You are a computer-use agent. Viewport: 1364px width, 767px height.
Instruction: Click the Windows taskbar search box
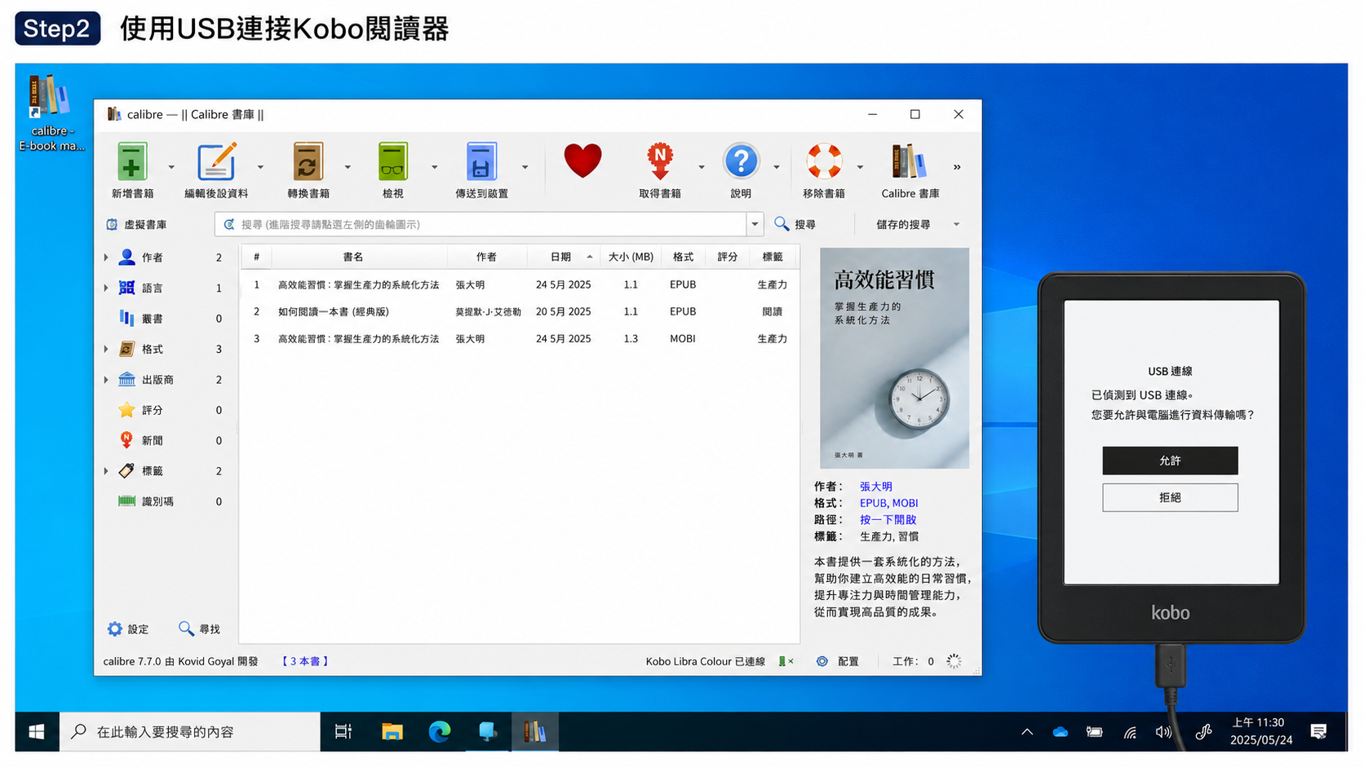pos(189,732)
